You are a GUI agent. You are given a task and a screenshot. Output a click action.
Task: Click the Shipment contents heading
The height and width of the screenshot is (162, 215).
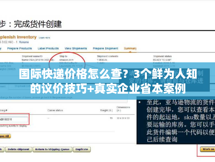pos(108,56)
